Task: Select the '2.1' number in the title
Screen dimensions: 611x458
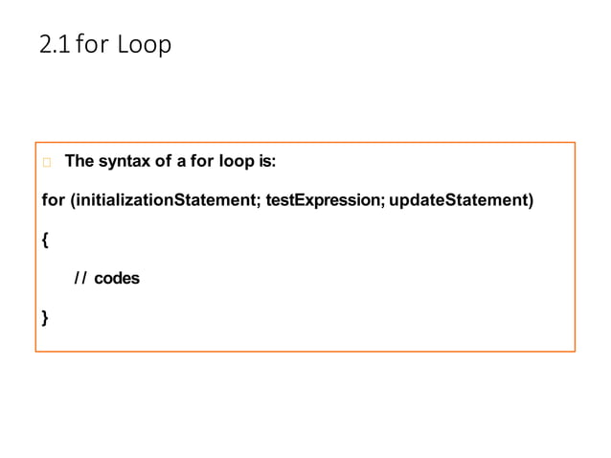Action: tap(55, 44)
